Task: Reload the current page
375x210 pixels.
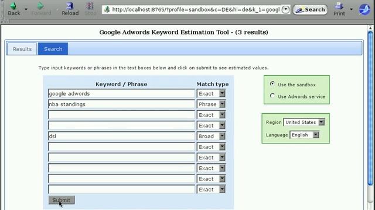Action: coord(70,9)
